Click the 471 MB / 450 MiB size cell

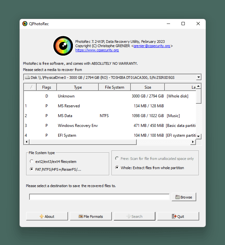(x=148, y=126)
